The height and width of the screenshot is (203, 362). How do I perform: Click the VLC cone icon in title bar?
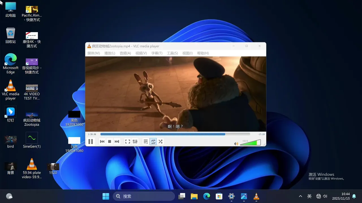[x=89, y=46]
